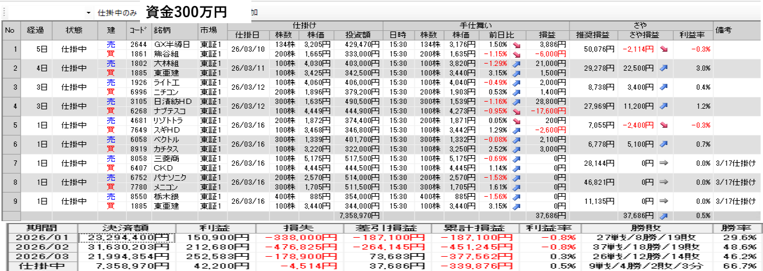Select the 23,294,400円 決済額 cell

tap(124, 238)
